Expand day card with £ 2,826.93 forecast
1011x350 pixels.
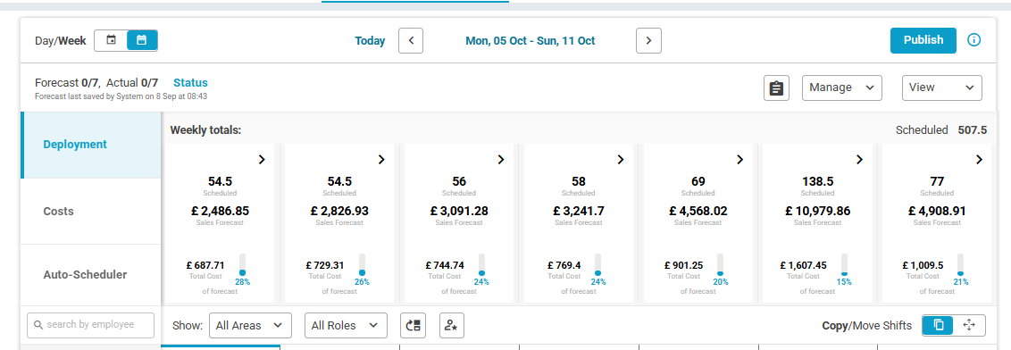pos(381,159)
